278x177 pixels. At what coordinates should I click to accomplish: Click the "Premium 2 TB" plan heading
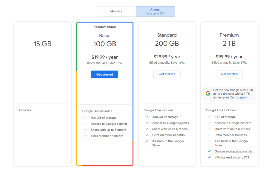pos(229,38)
